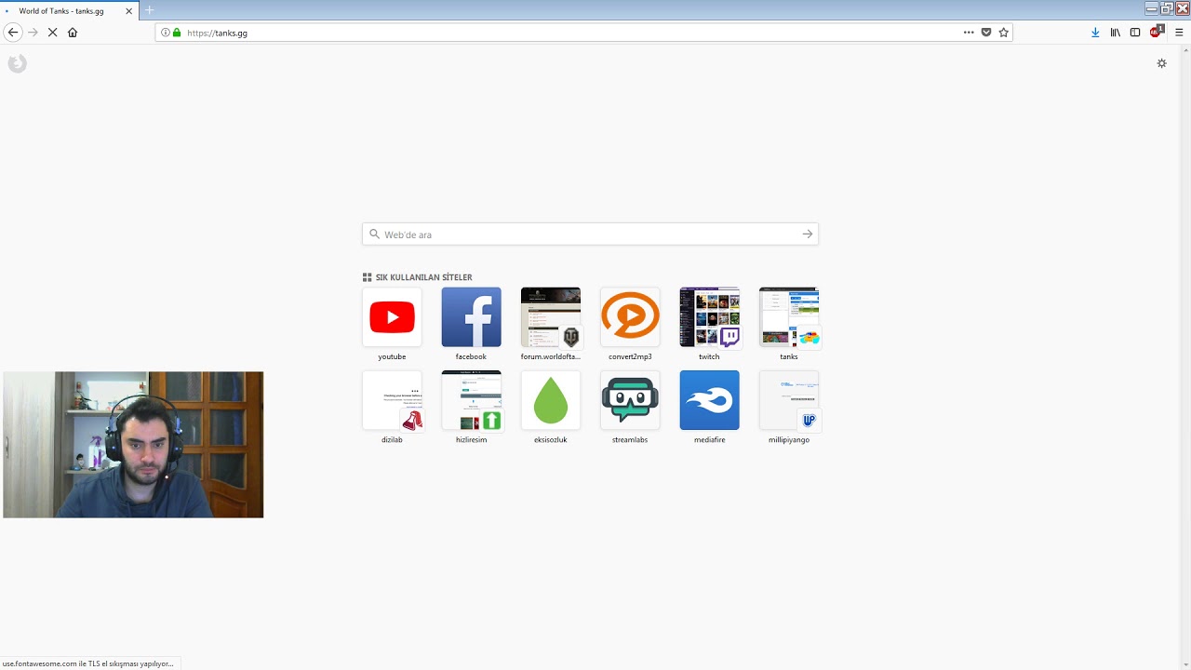Viewport: 1191px width, 670px height.
Task: Save this page to Pocket
Action: [986, 33]
